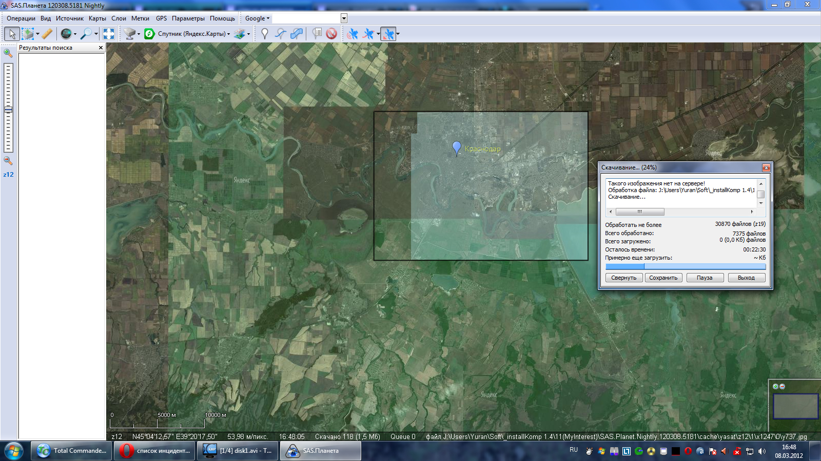The width and height of the screenshot is (821, 461).
Task: Open the Google search provider dropdown
Action: 257,18
